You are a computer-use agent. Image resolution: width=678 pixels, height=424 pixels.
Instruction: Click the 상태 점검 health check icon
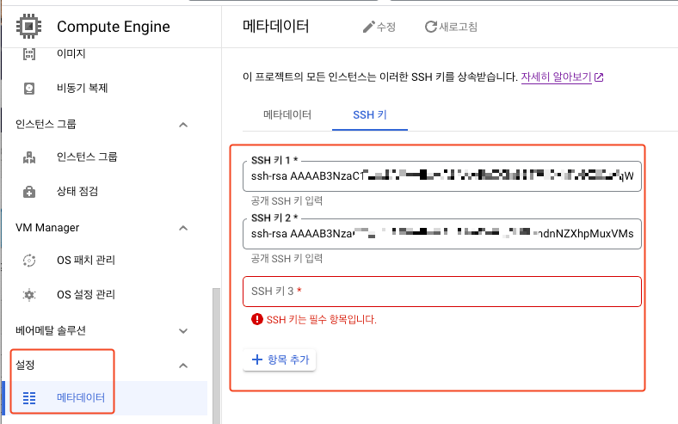click(x=29, y=192)
